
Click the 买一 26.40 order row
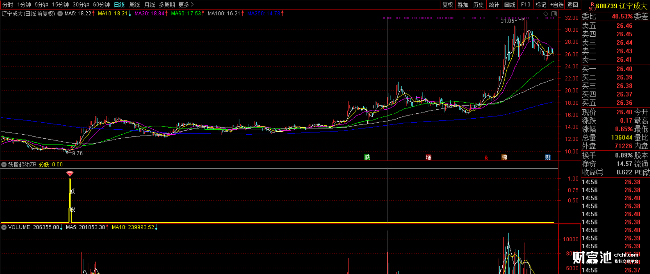616,69
